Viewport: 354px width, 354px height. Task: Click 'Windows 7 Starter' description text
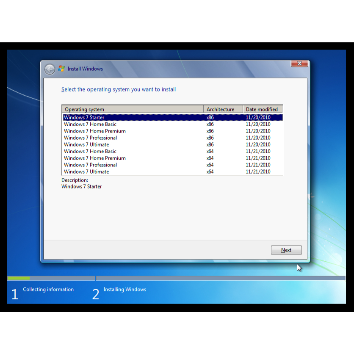[81, 186]
